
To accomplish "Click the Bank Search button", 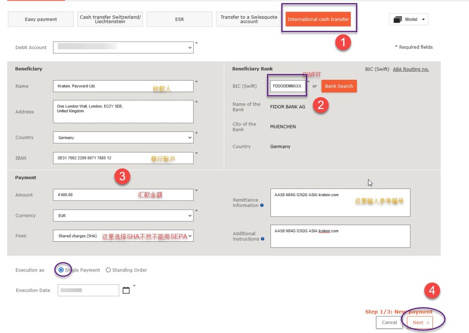I will coord(339,86).
